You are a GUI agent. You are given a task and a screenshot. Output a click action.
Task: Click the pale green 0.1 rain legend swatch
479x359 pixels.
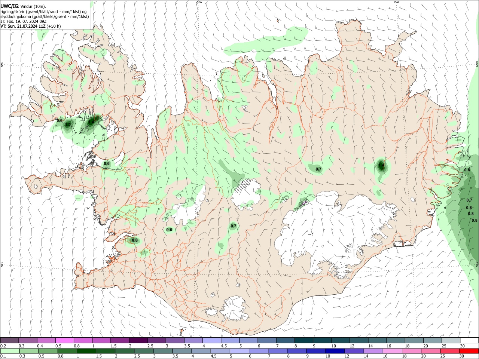coord(10,351)
